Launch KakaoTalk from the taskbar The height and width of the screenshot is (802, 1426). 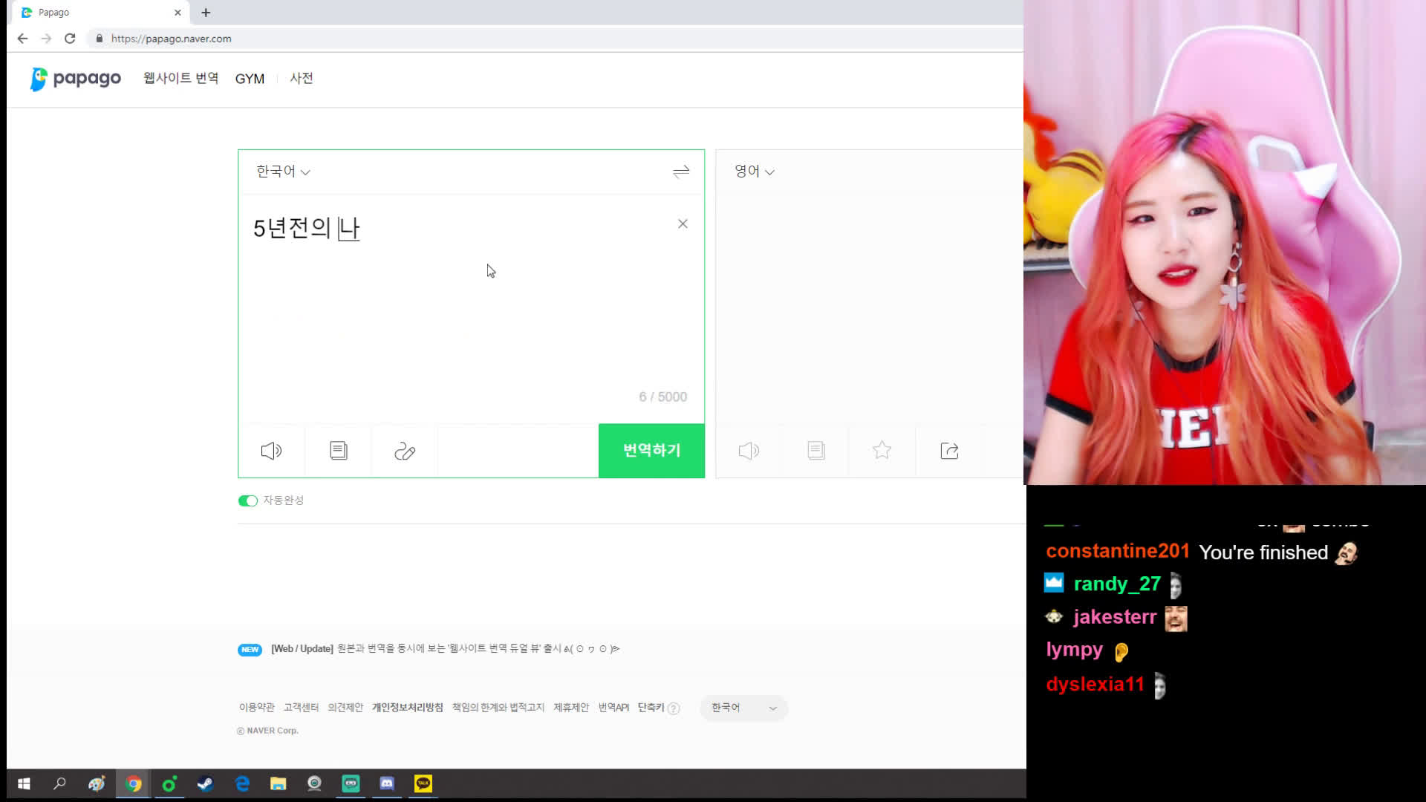click(x=423, y=783)
